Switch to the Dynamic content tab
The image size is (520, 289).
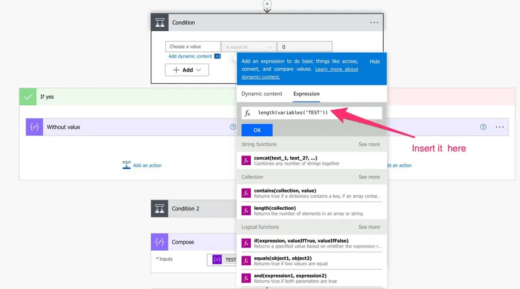(x=262, y=94)
